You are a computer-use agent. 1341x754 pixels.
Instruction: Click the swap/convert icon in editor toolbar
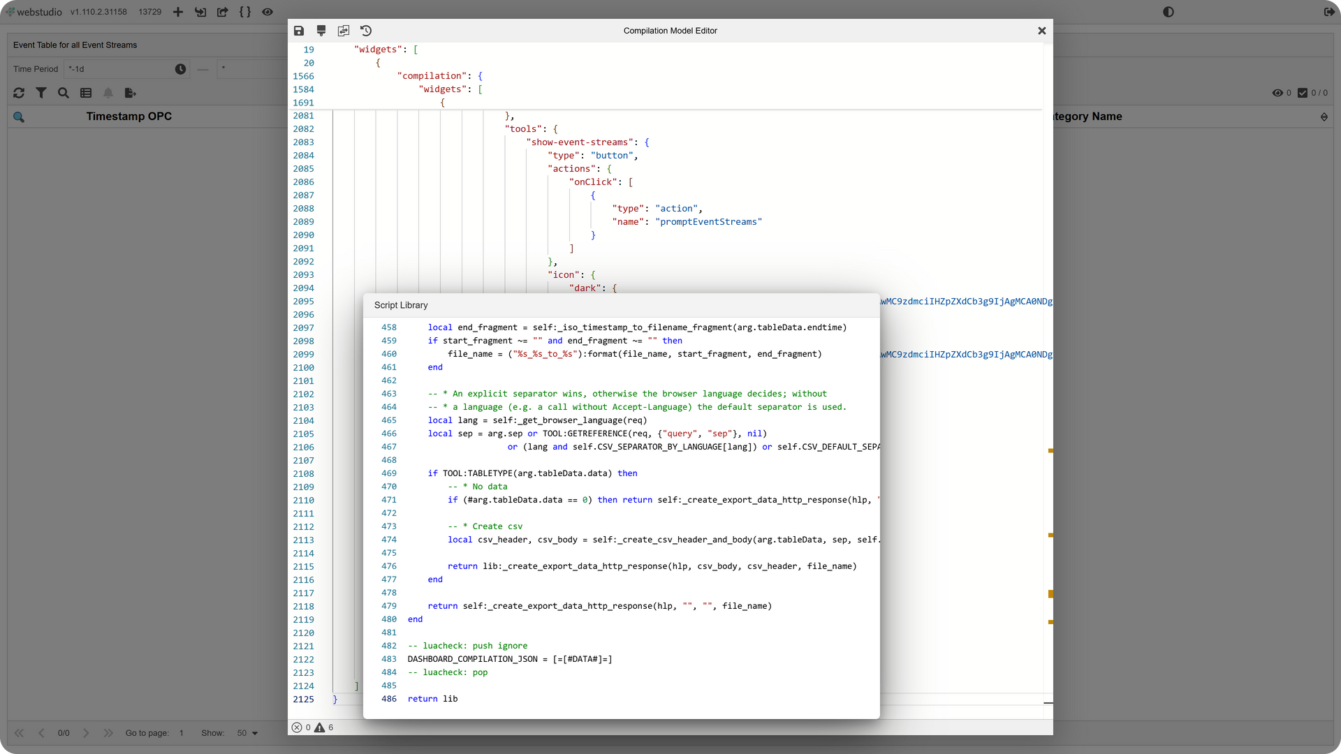point(344,31)
